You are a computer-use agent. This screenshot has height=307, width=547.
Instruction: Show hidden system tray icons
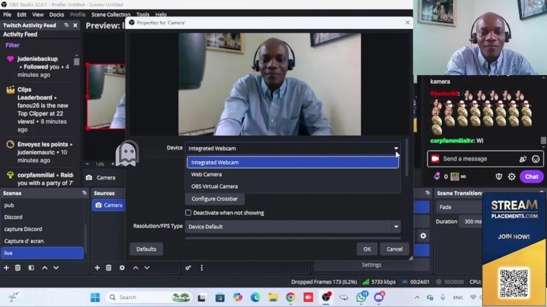417,298
